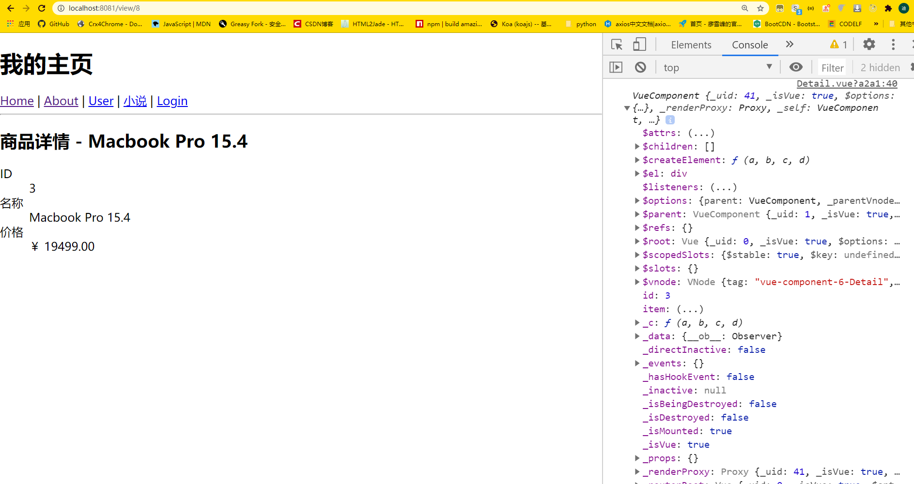Go forward in browser history
Image resolution: width=914 pixels, height=484 pixels.
point(26,8)
